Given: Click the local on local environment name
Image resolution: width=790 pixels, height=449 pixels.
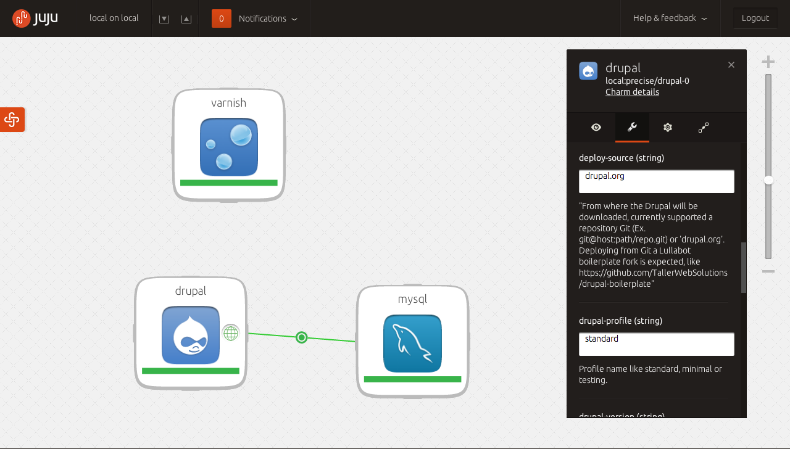Looking at the screenshot, I should pyautogui.click(x=114, y=18).
